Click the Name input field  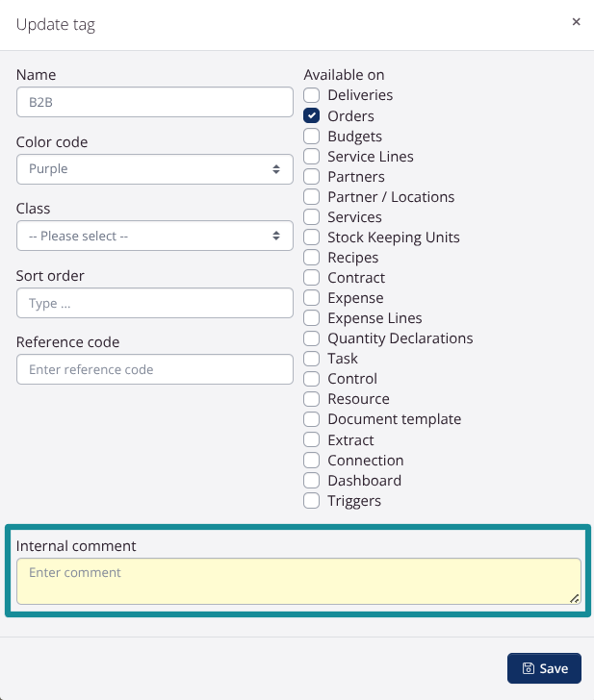154,102
